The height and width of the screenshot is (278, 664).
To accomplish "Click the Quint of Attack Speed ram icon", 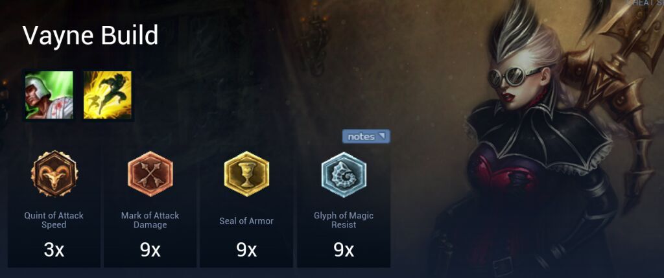I will pyautogui.click(x=54, y=174).
